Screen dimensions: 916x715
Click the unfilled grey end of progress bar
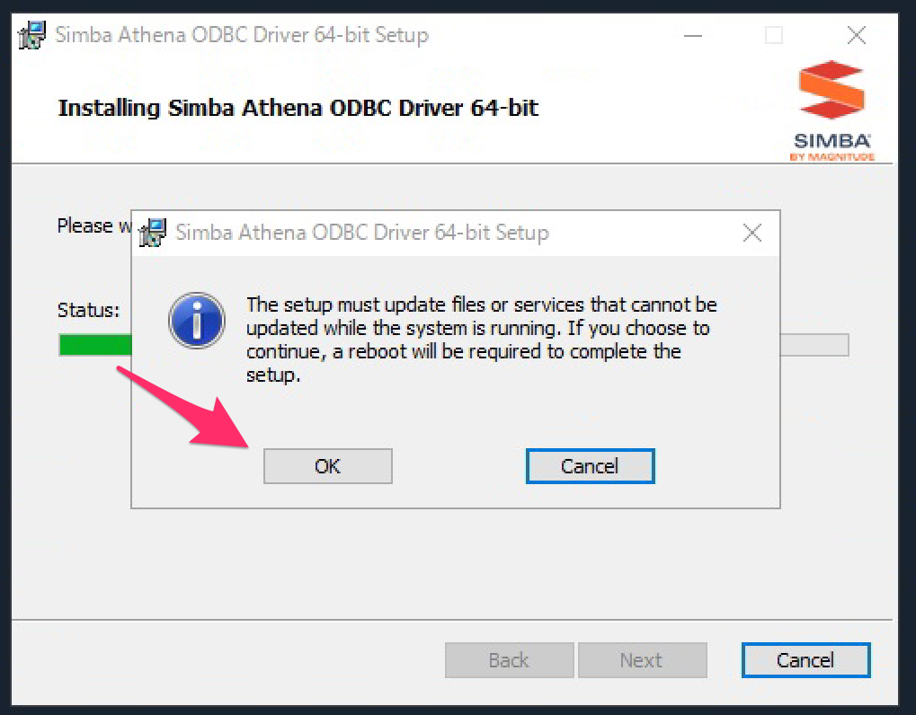(814, 345)
